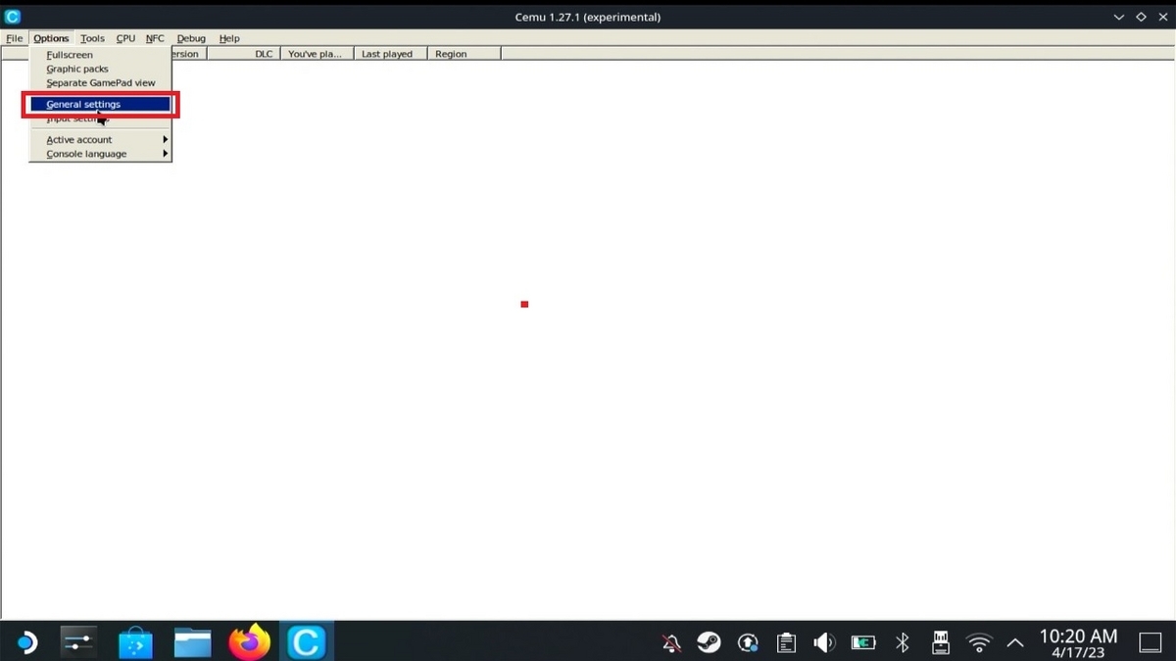Open General settings
The height and width of the screenshot is (661, 1176).
(100, 104)
